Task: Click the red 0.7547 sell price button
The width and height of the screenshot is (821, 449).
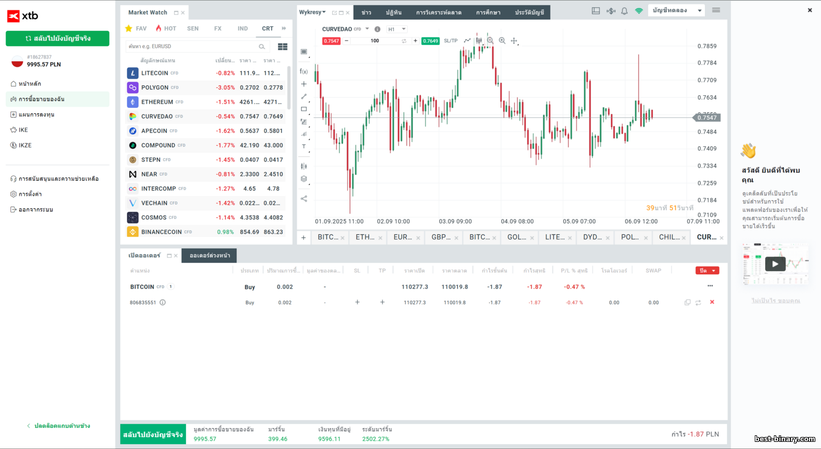Action: (x=331, y=41)
